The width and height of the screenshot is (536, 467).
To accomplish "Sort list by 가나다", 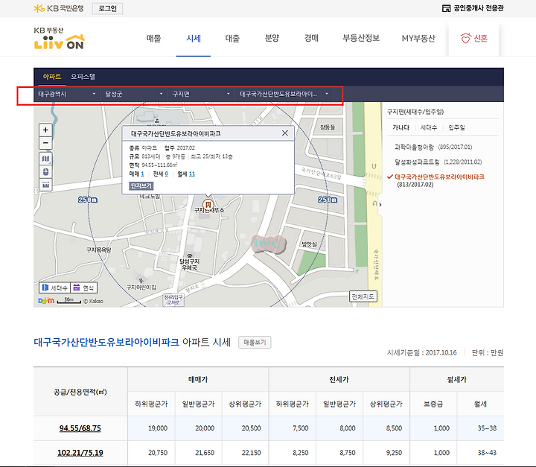I will 401,127.
